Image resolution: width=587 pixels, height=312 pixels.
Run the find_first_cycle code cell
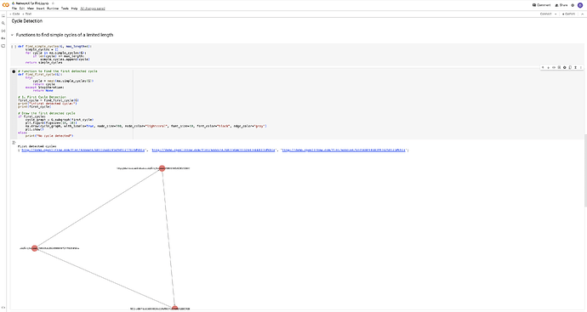(14, 71)
